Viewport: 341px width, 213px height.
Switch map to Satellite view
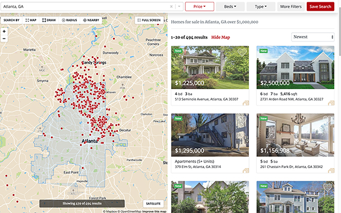pos(153,204)
